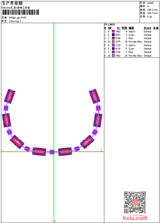Select stitch count '1482' in row 1
Image resolution: width=160 pixels, height=223 pixels.
click(118, 32)
